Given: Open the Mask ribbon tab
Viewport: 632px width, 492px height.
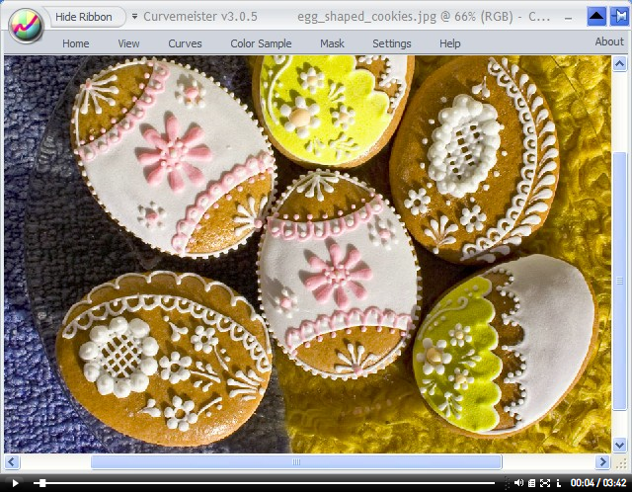Looking at the screenshot, I should tap(332, 43).
